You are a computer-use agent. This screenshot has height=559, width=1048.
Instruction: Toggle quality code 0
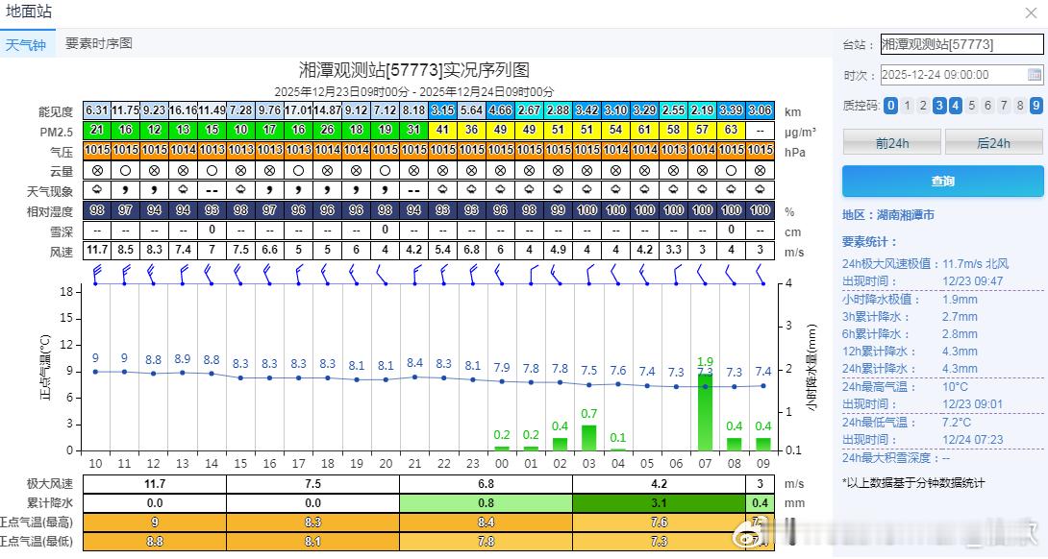click(x=891, y=105)
